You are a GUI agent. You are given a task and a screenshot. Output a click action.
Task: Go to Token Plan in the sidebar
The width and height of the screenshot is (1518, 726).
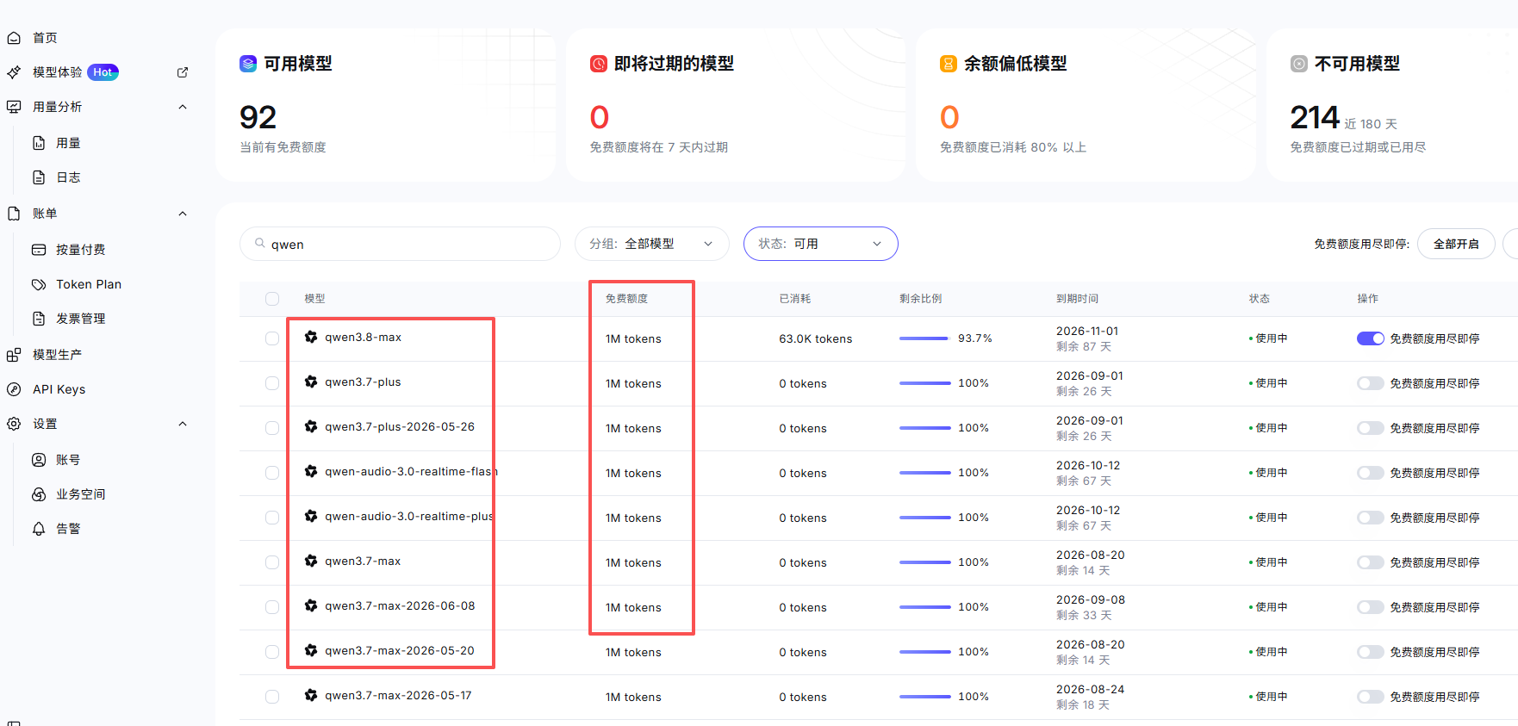coord(89,284)
